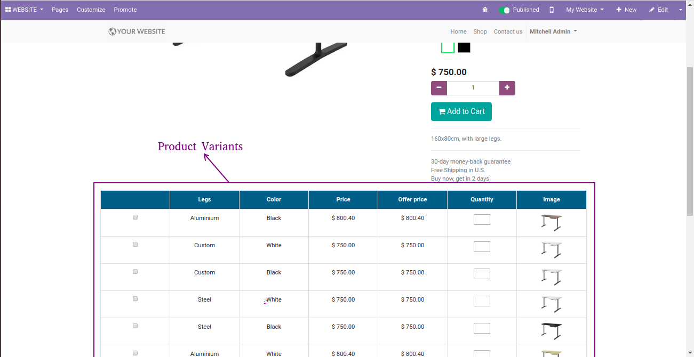Open the Custom Black desk image

[552, 277]
